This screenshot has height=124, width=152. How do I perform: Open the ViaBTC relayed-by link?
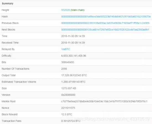pyautogui.click(x=66, y=49)
